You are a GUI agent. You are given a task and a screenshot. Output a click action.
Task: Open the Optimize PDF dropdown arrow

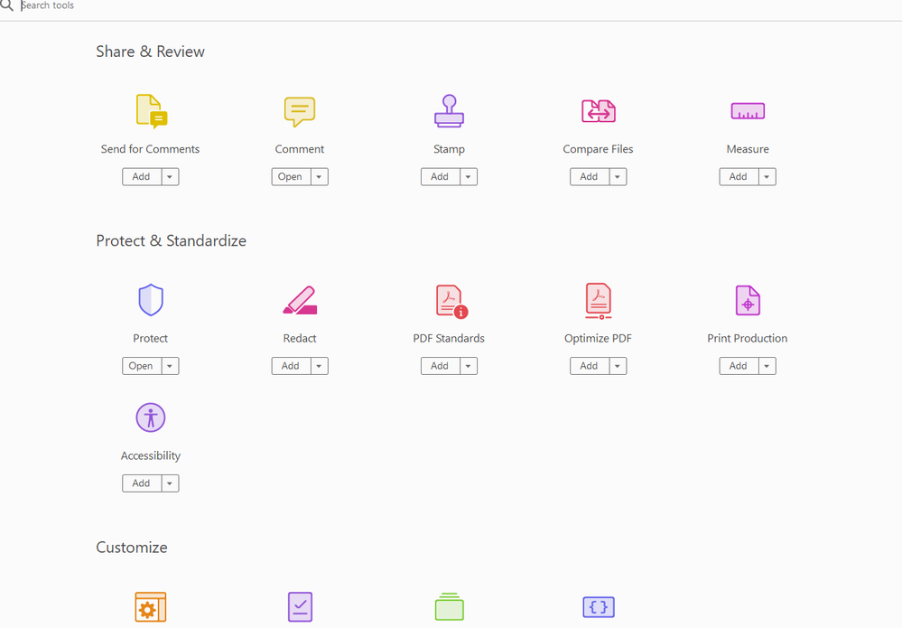point(618,366)
